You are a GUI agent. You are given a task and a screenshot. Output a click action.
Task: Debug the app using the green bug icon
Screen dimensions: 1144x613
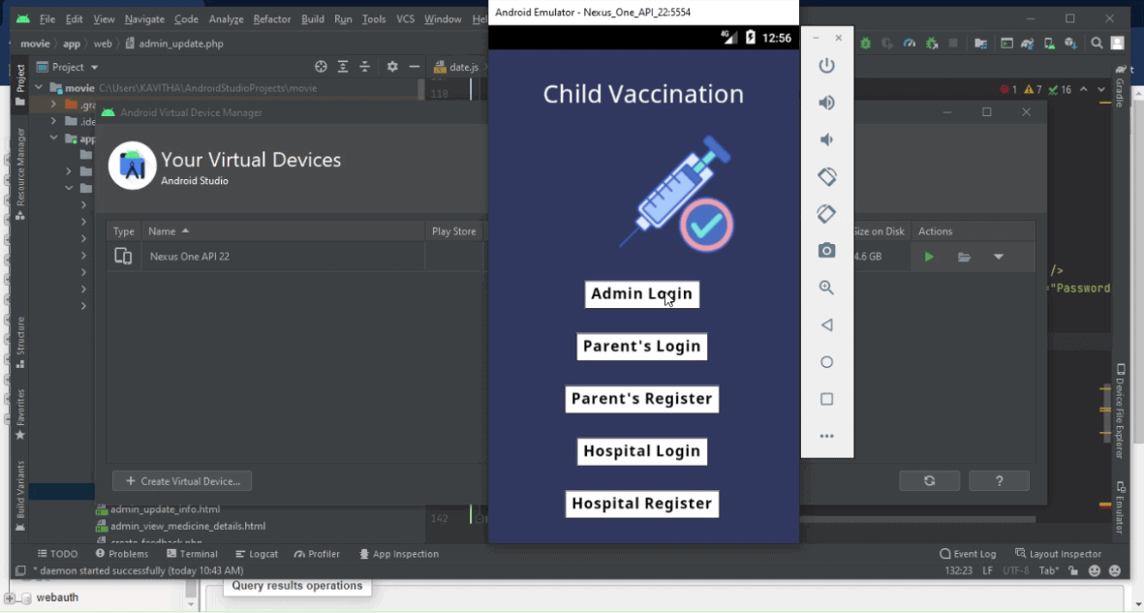[865, 43]
